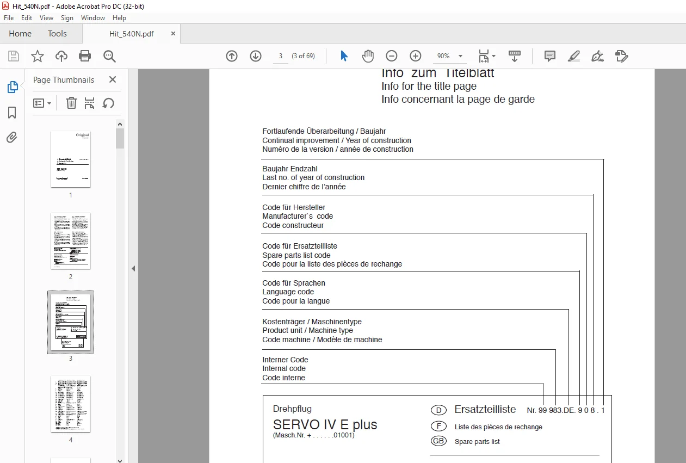The height and width of the screenshot is (463, 686).
Task: Select page 4 thumbnail
Action: tap(71, 404)
